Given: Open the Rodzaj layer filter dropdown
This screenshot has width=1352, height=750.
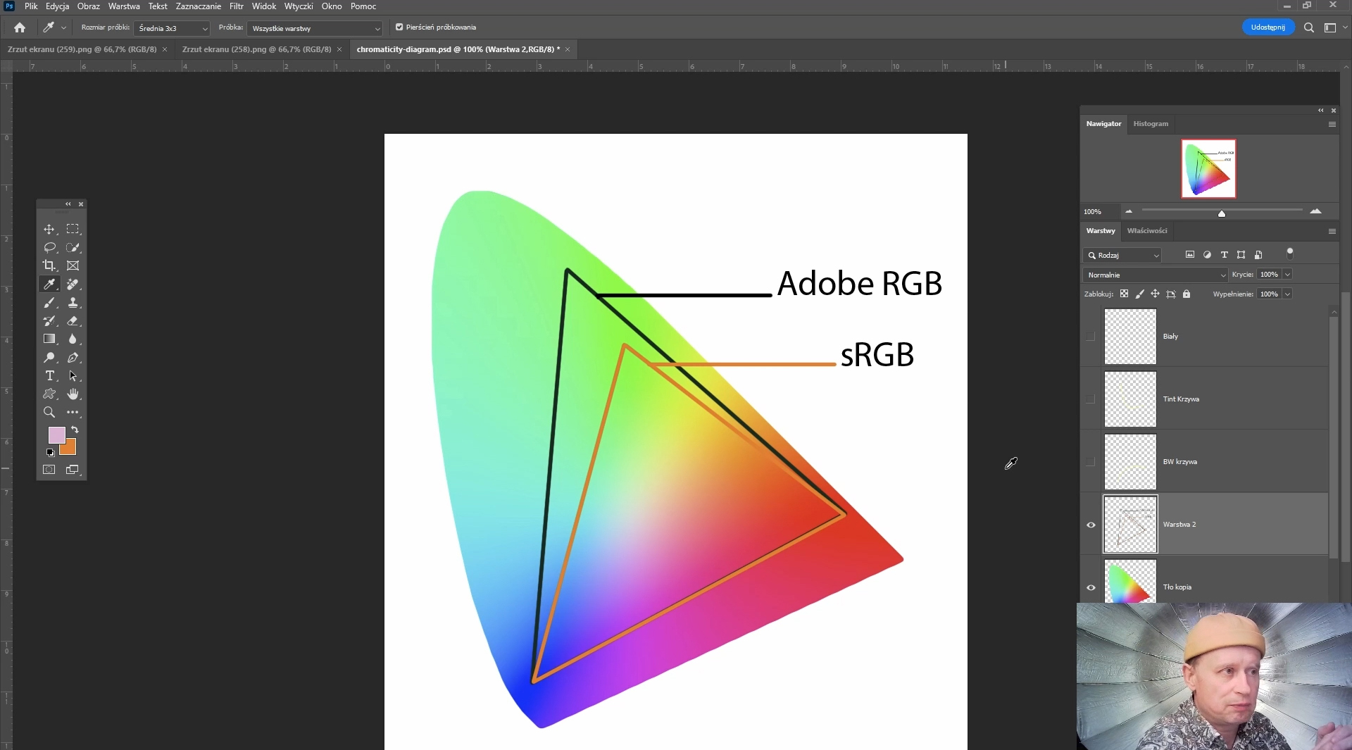Looking at the screenshot, I should pyautogui.click(x=1122, y=255).
